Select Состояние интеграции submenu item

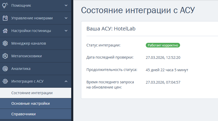coord(36,93)
